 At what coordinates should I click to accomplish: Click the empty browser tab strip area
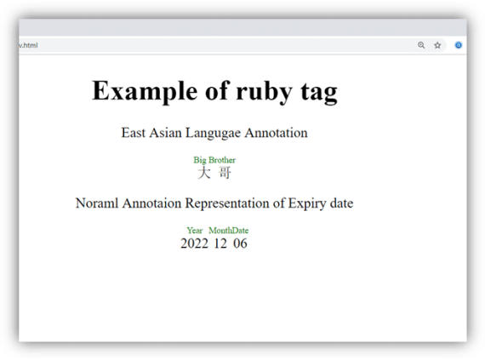(x=242, y=27)
